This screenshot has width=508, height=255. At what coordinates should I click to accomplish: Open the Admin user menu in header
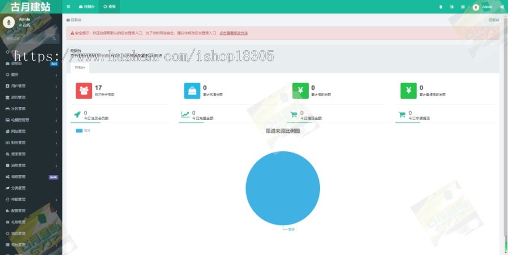point(483,7)
